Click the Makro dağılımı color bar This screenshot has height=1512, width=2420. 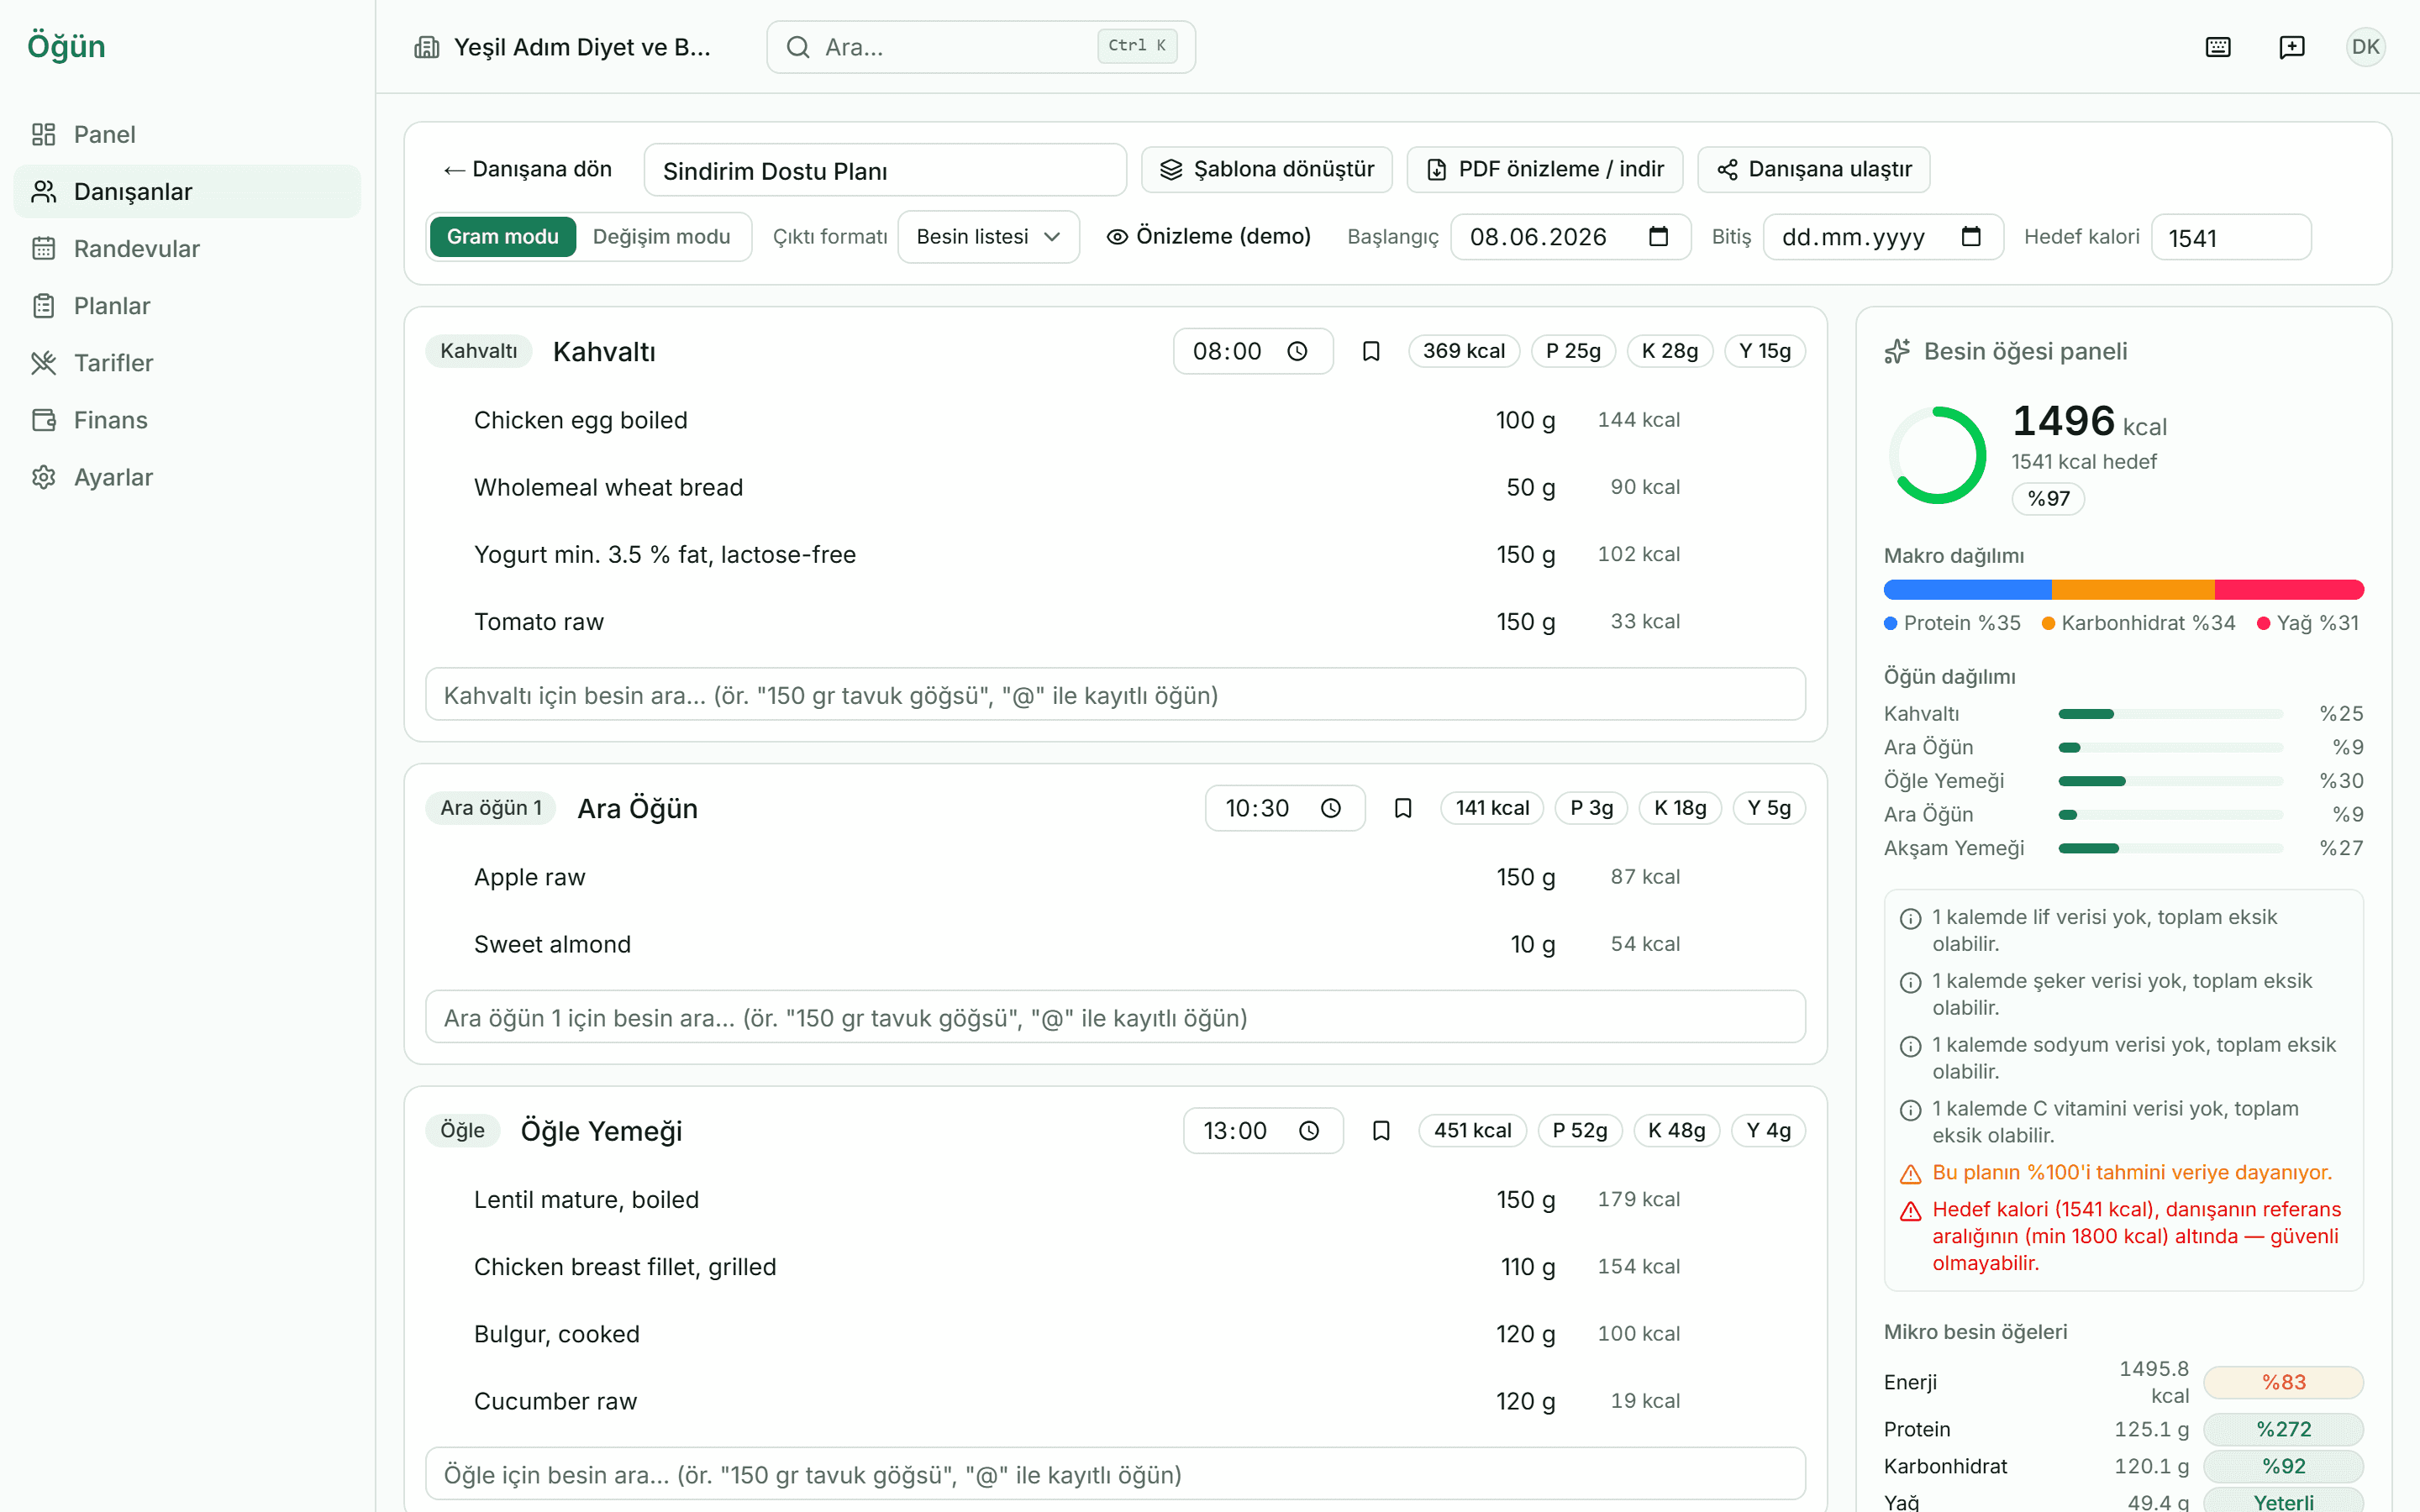(2123, 590)
